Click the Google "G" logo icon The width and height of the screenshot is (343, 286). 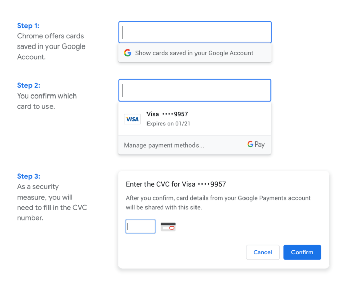tap(128, 53)
